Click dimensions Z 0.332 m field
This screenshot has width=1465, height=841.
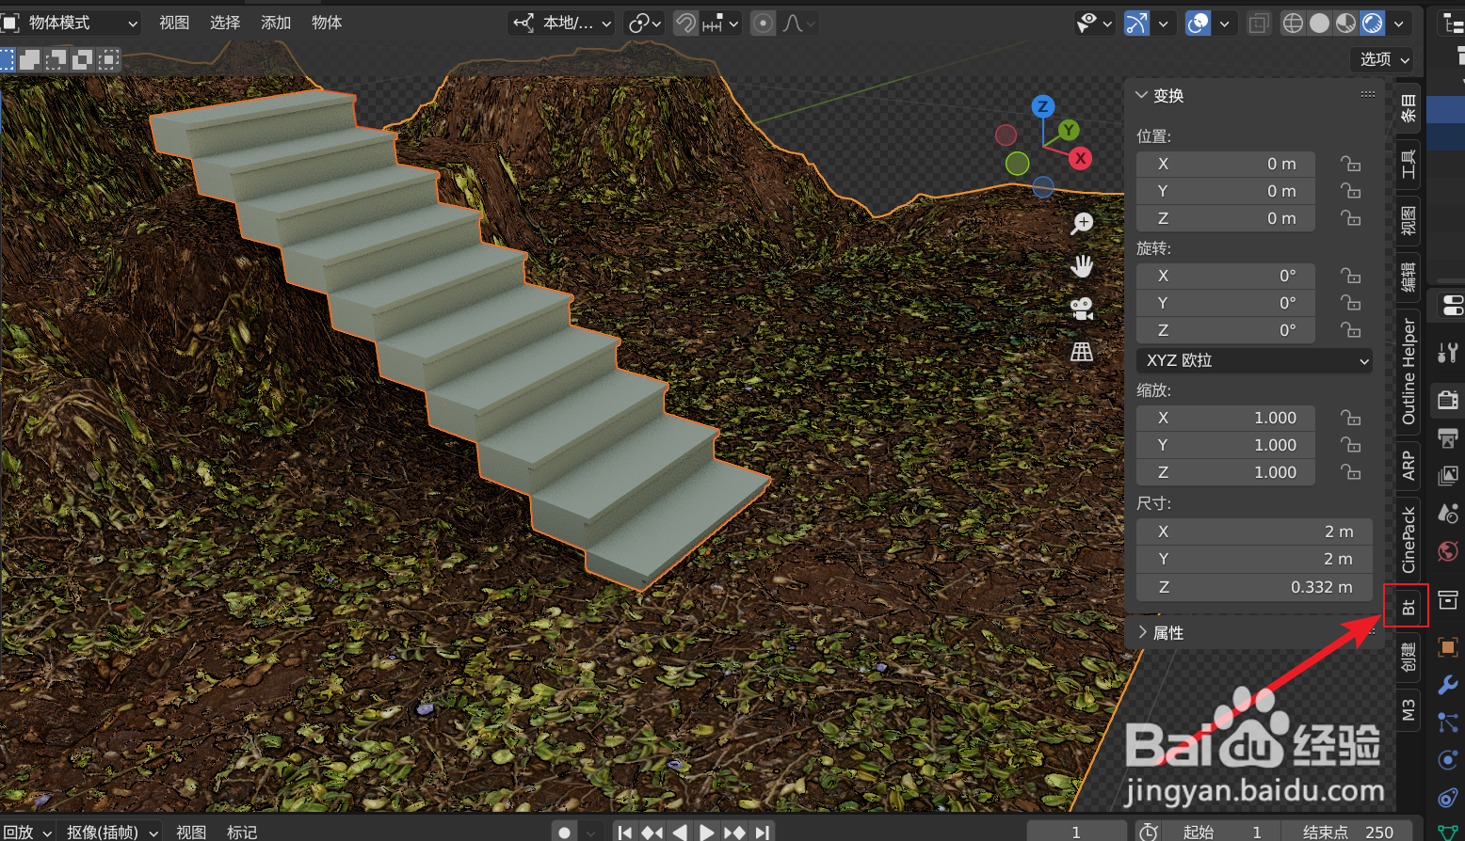point(1254,587)
